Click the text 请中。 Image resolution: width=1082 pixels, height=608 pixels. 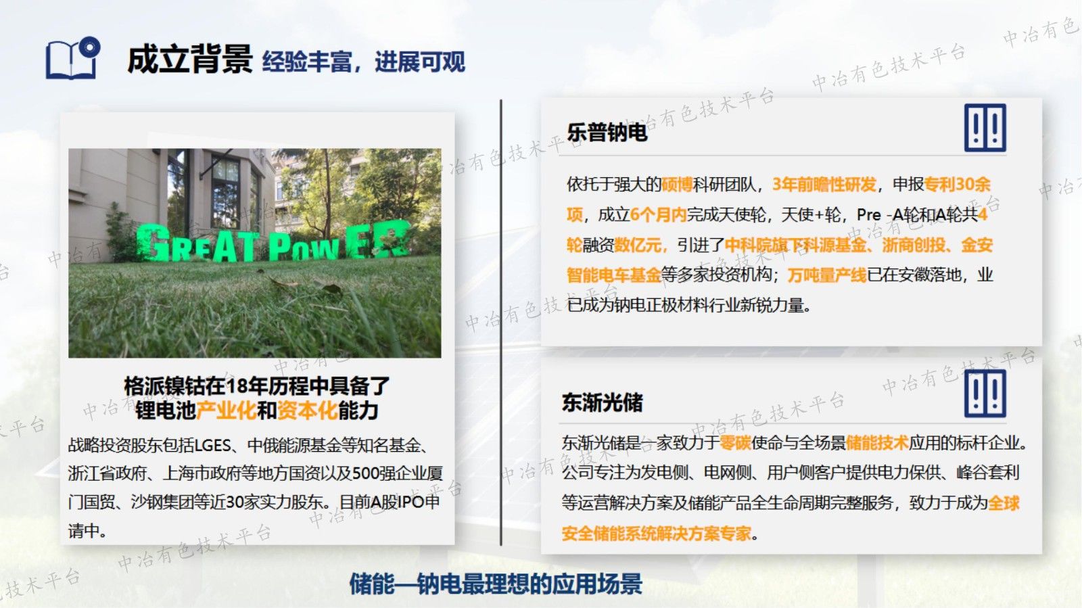click(87, 530)
